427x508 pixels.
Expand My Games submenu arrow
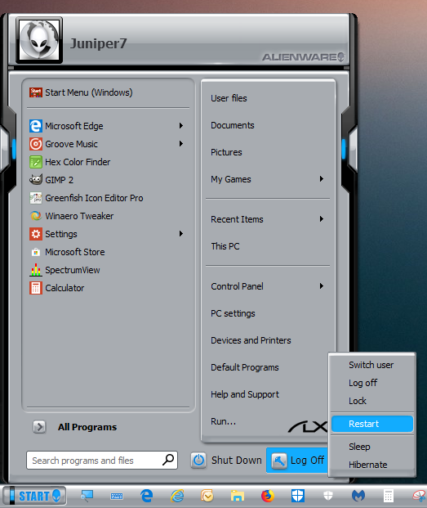[x=322, y=179]
